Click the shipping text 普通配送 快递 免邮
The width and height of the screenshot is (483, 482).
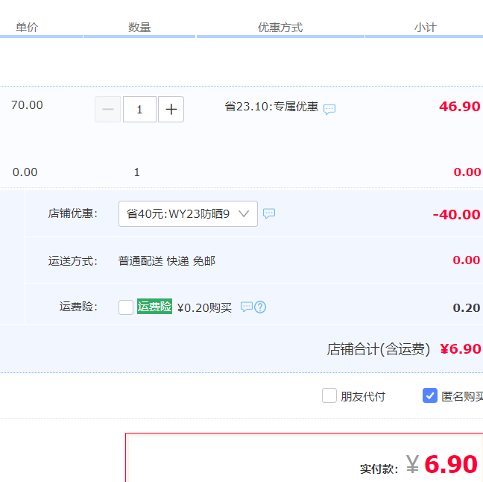coord(167,261)
